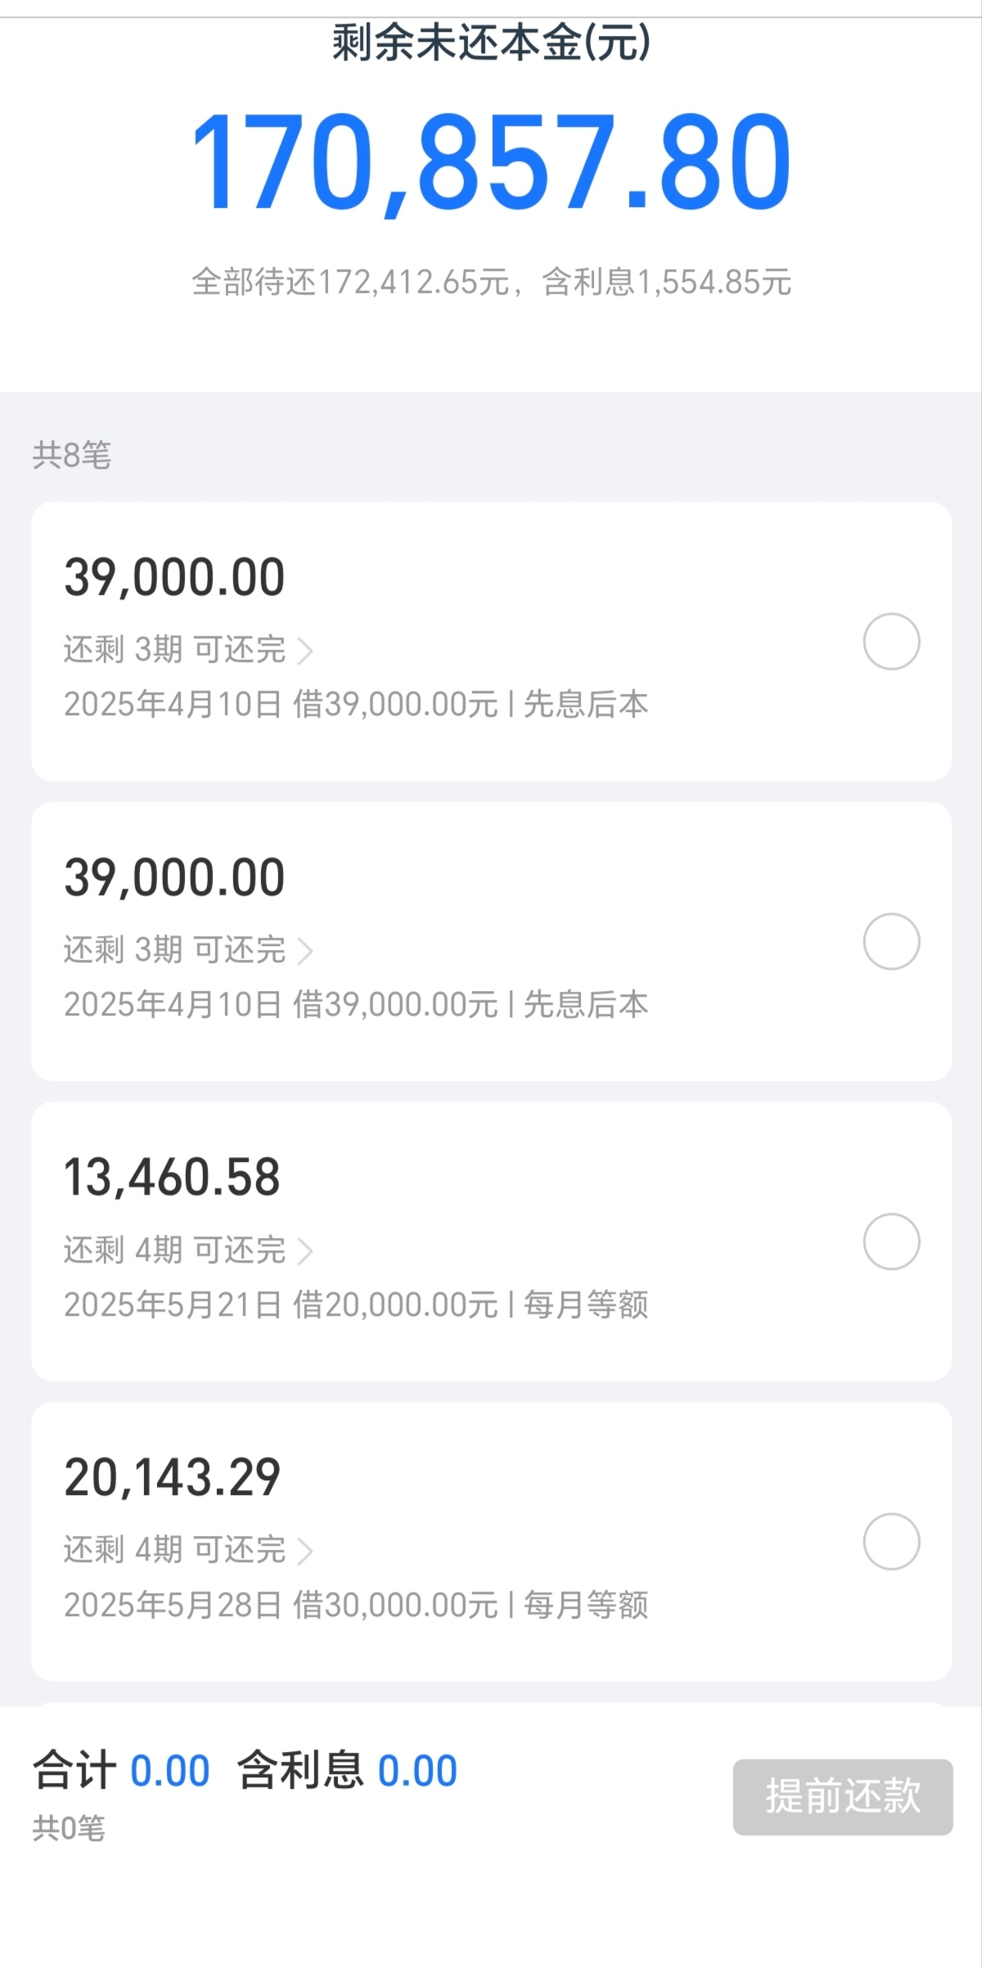982x1968 pixels.
Task: Open chevron on second 39,000.00 loan's 还剩 3期
Action: [x=305, y=952]
